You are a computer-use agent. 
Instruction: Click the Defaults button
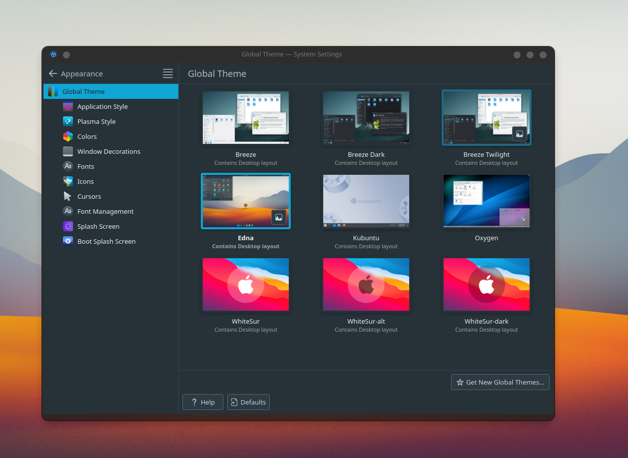tap(248, 402)
